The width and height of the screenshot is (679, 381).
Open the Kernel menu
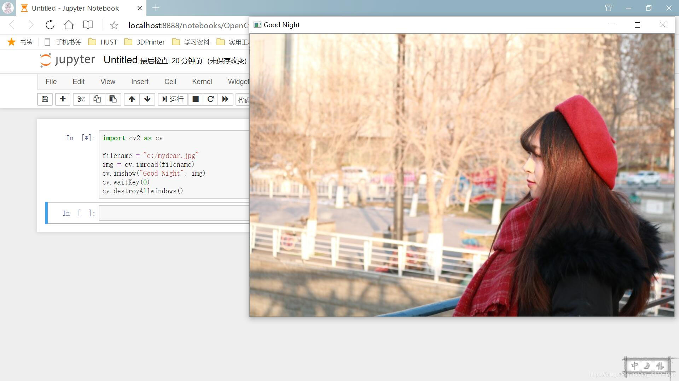[202, 82]
